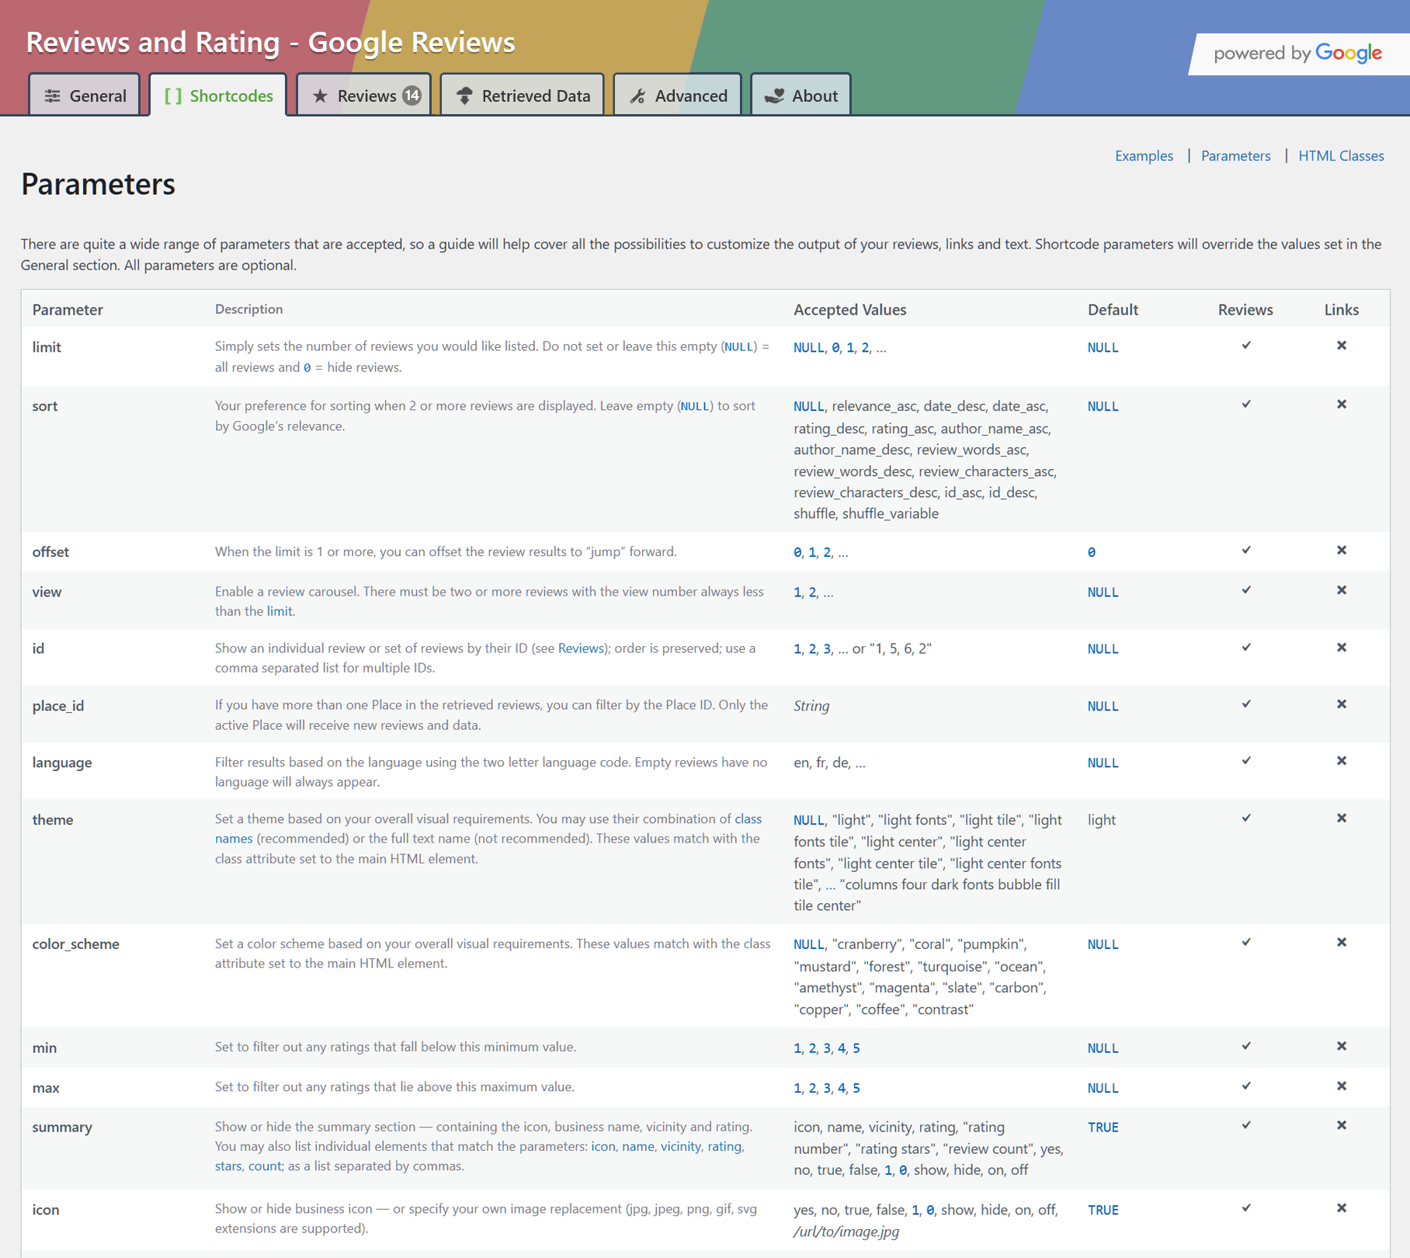Screen dimensions: 1410x1258
Task: Select the 'summary' parameter name
Action: pos(62,1128)
